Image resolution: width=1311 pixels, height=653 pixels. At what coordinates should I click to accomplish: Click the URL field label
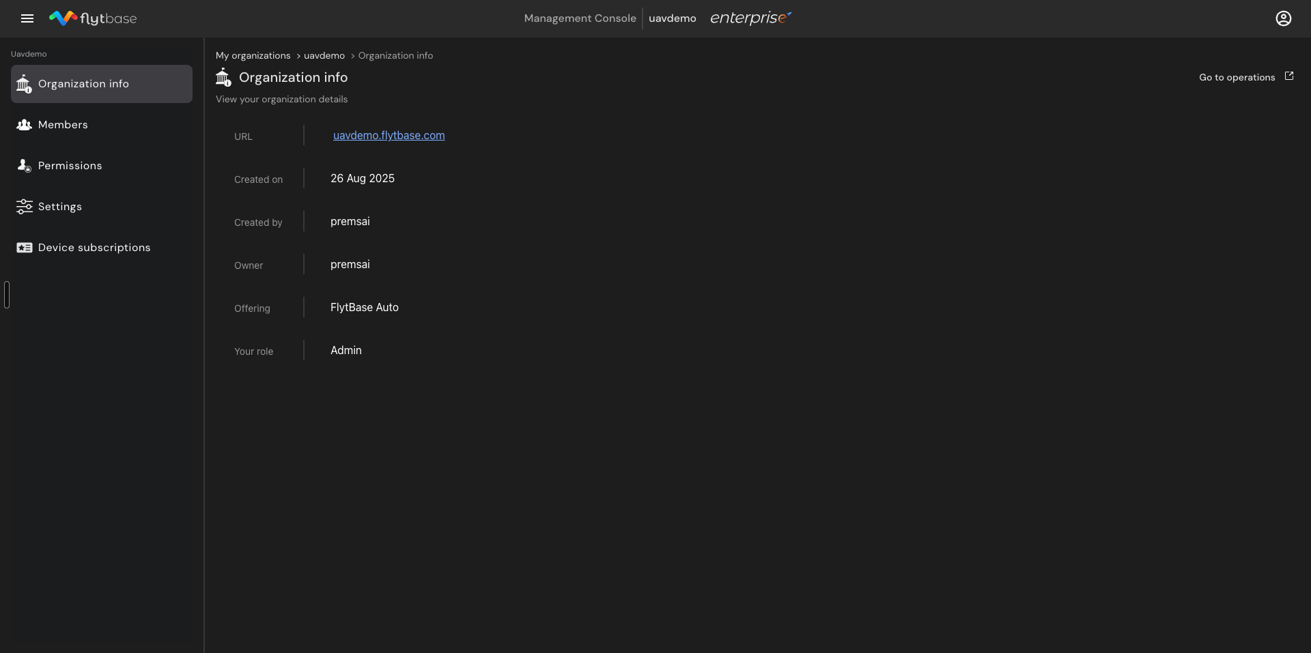click(x=243, y=136)
